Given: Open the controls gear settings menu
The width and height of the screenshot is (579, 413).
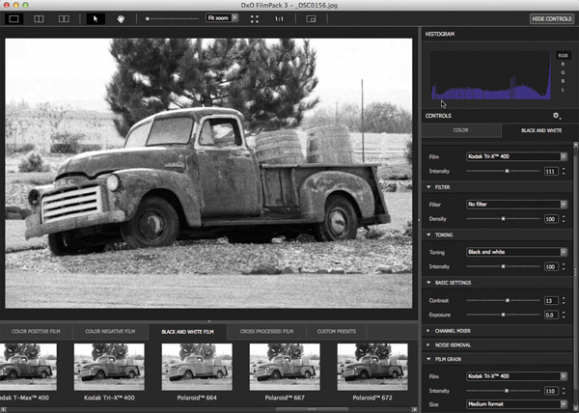Looking at the screenshot, I should pos(557,116).
